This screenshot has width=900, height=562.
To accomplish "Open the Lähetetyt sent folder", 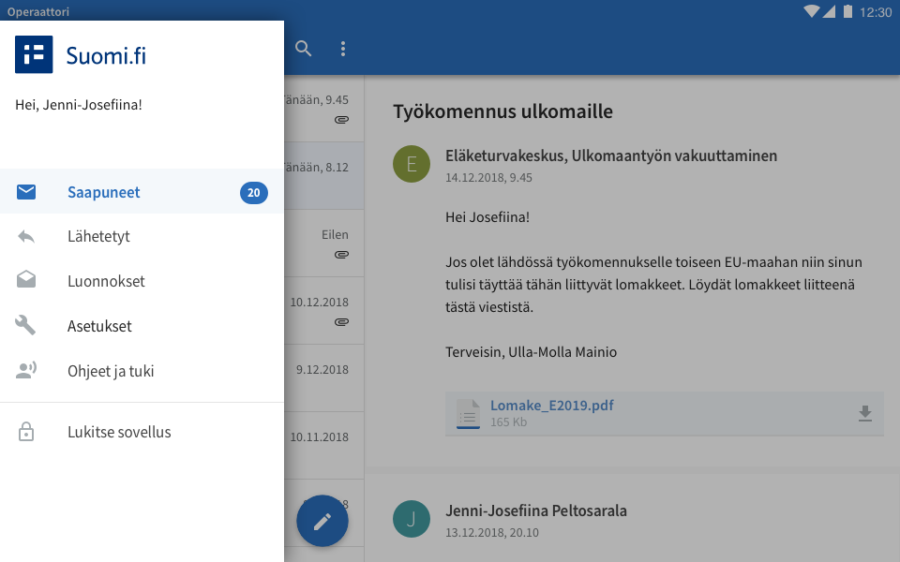I will coord(142,236).
